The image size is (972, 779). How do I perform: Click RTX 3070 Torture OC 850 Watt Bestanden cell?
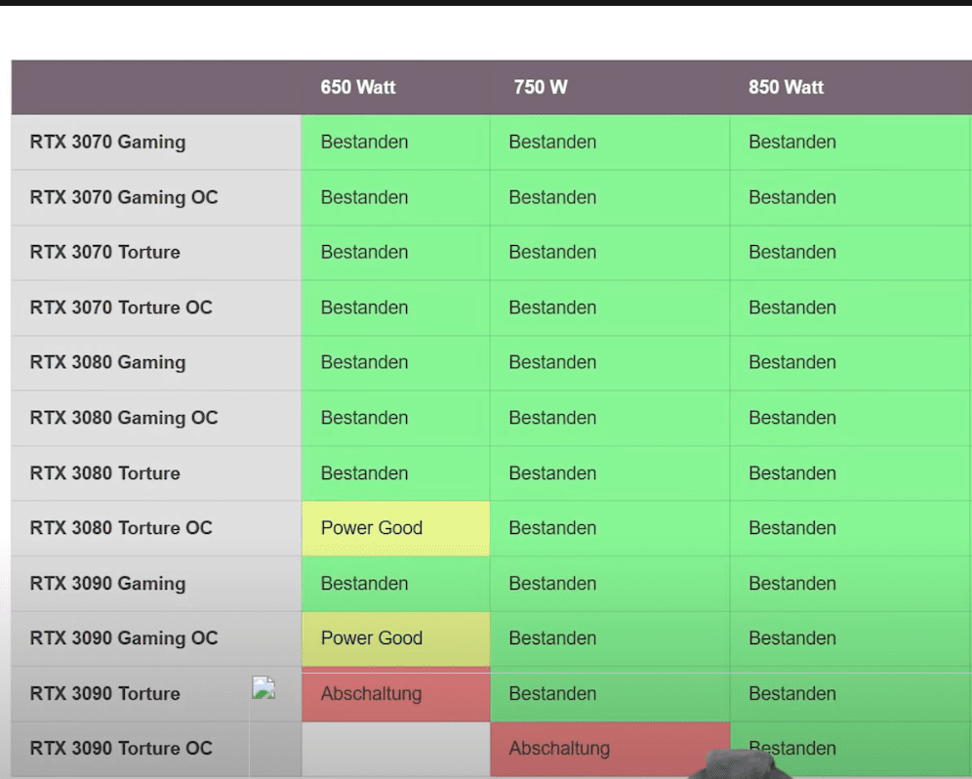tap(851, 307)
